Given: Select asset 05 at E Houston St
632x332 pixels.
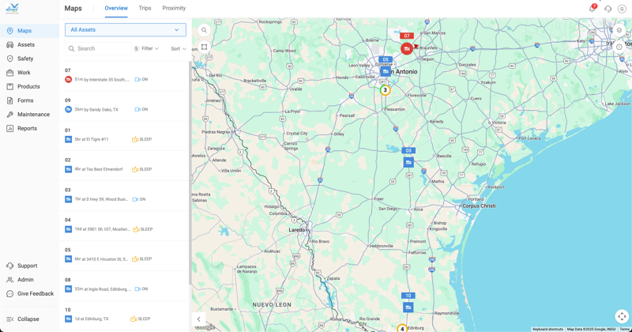Looking at the screenshot, I should [x=126, y=255].
